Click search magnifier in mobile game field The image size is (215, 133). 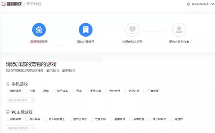pos(33,100)
